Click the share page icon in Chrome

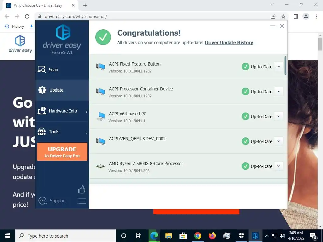click(273, 16)
